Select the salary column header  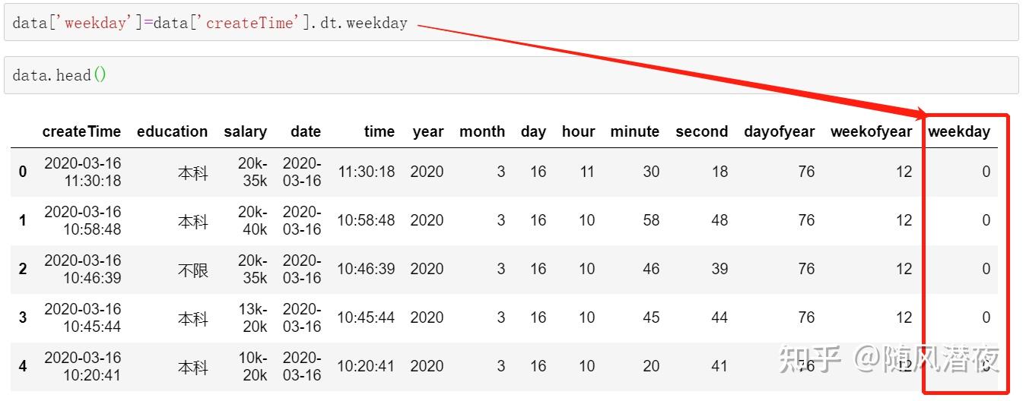point(245,131)
